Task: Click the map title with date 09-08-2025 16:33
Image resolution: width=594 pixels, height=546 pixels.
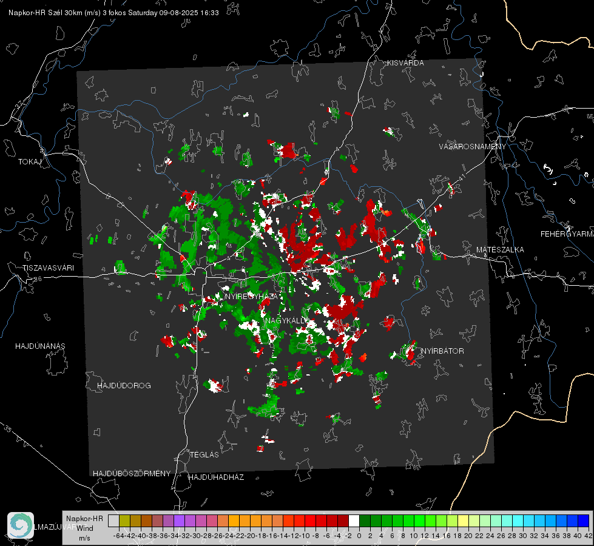Action: click(x=113, y=13)
